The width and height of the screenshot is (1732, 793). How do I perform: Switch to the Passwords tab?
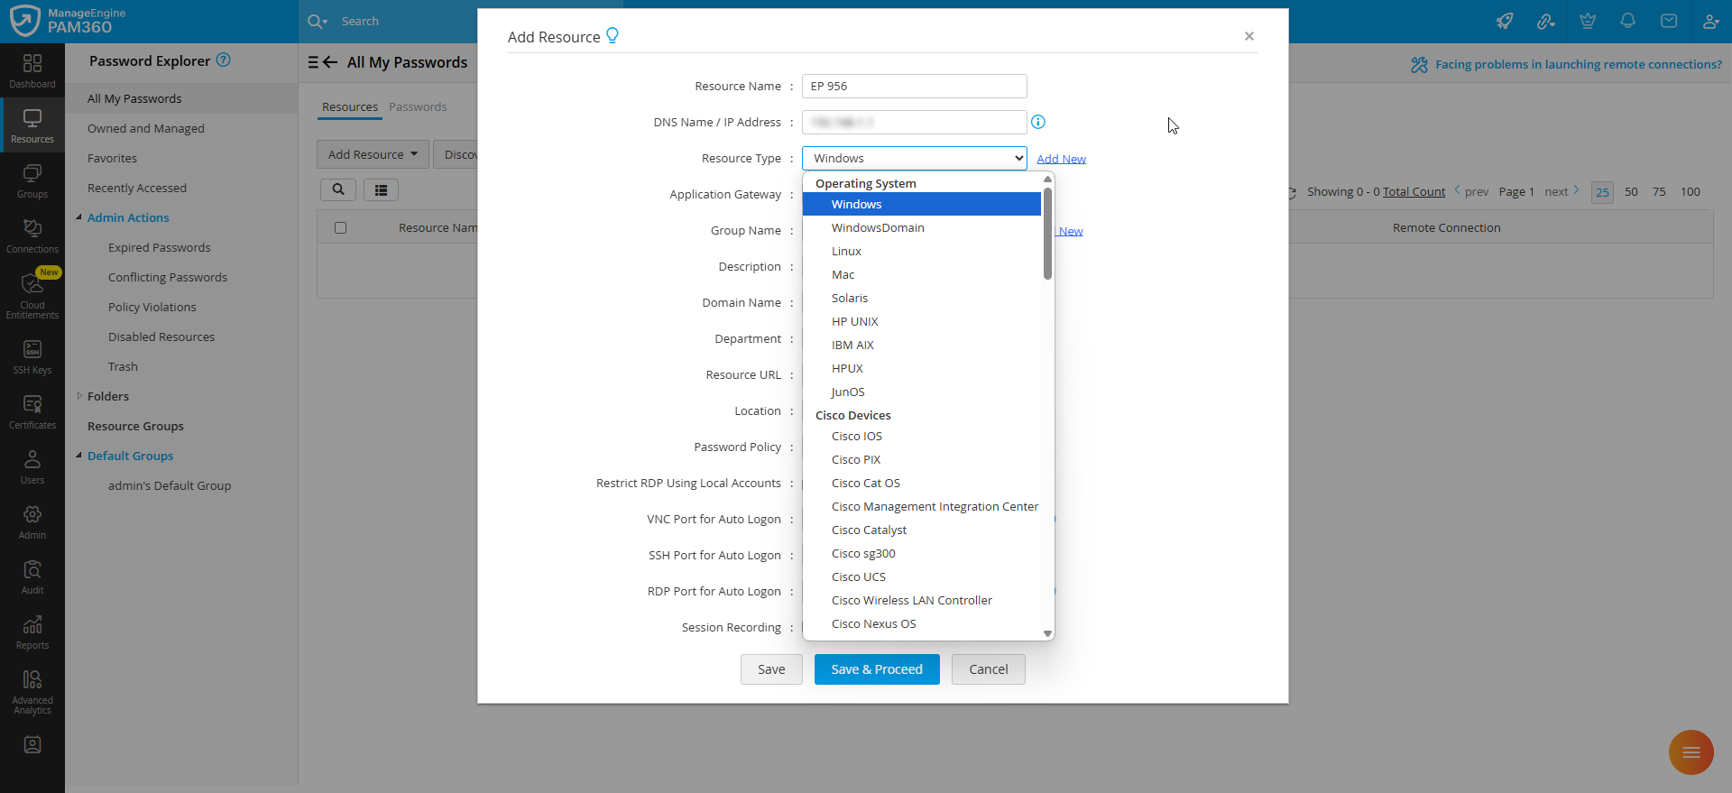(x=418, y=106)
